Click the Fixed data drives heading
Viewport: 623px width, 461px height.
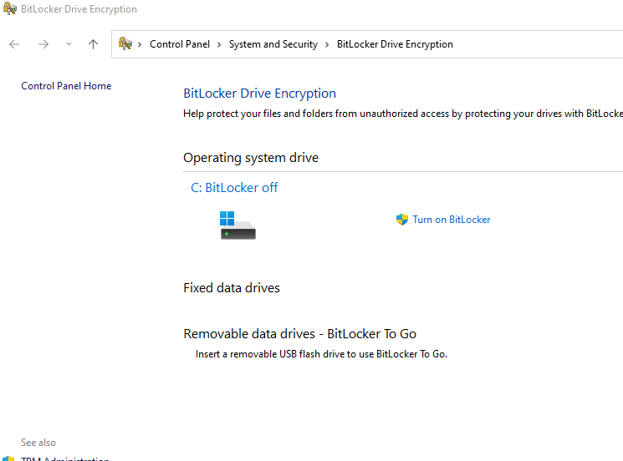pyautogui.click(x=232, y=287)
